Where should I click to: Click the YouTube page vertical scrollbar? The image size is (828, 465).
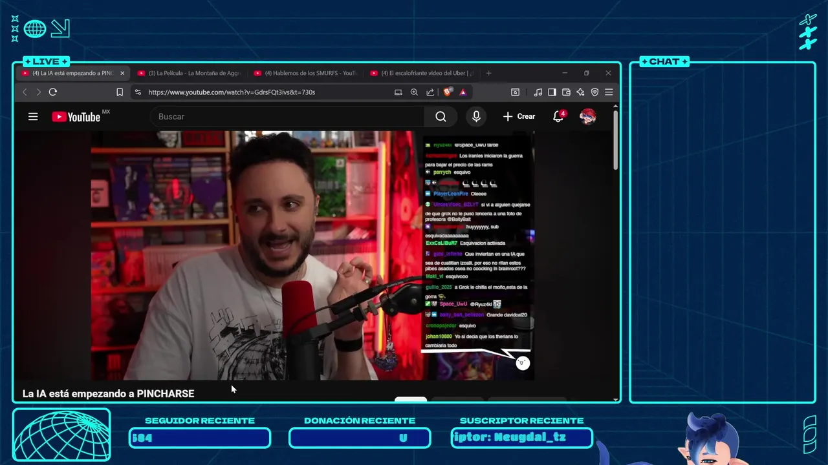(x=615, y=141)
